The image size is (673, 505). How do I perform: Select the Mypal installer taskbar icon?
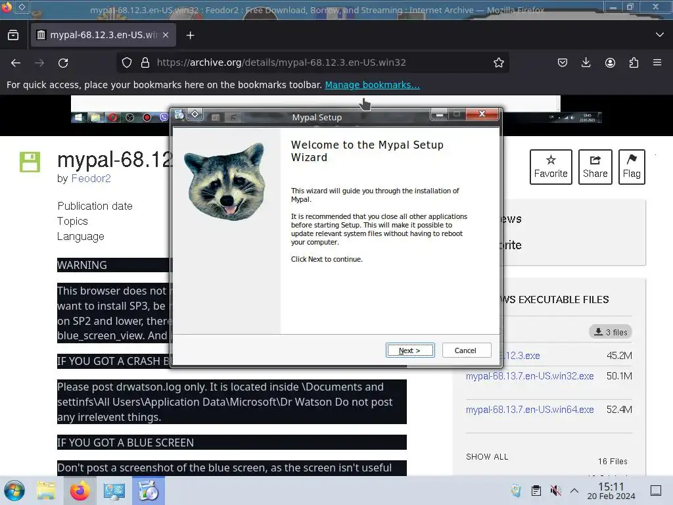[x=149, y=491]
